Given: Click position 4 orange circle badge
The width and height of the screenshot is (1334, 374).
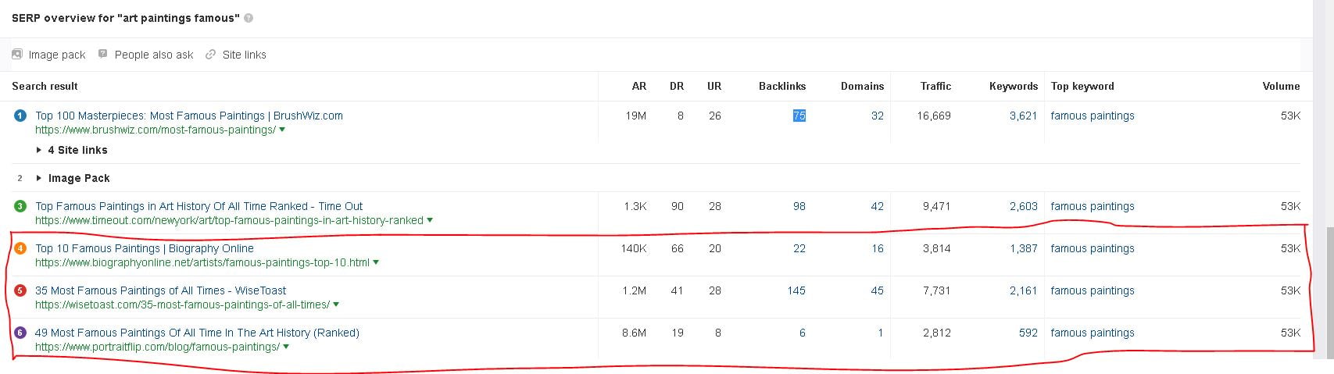Looking at the screenshot, I should (20, 248).
